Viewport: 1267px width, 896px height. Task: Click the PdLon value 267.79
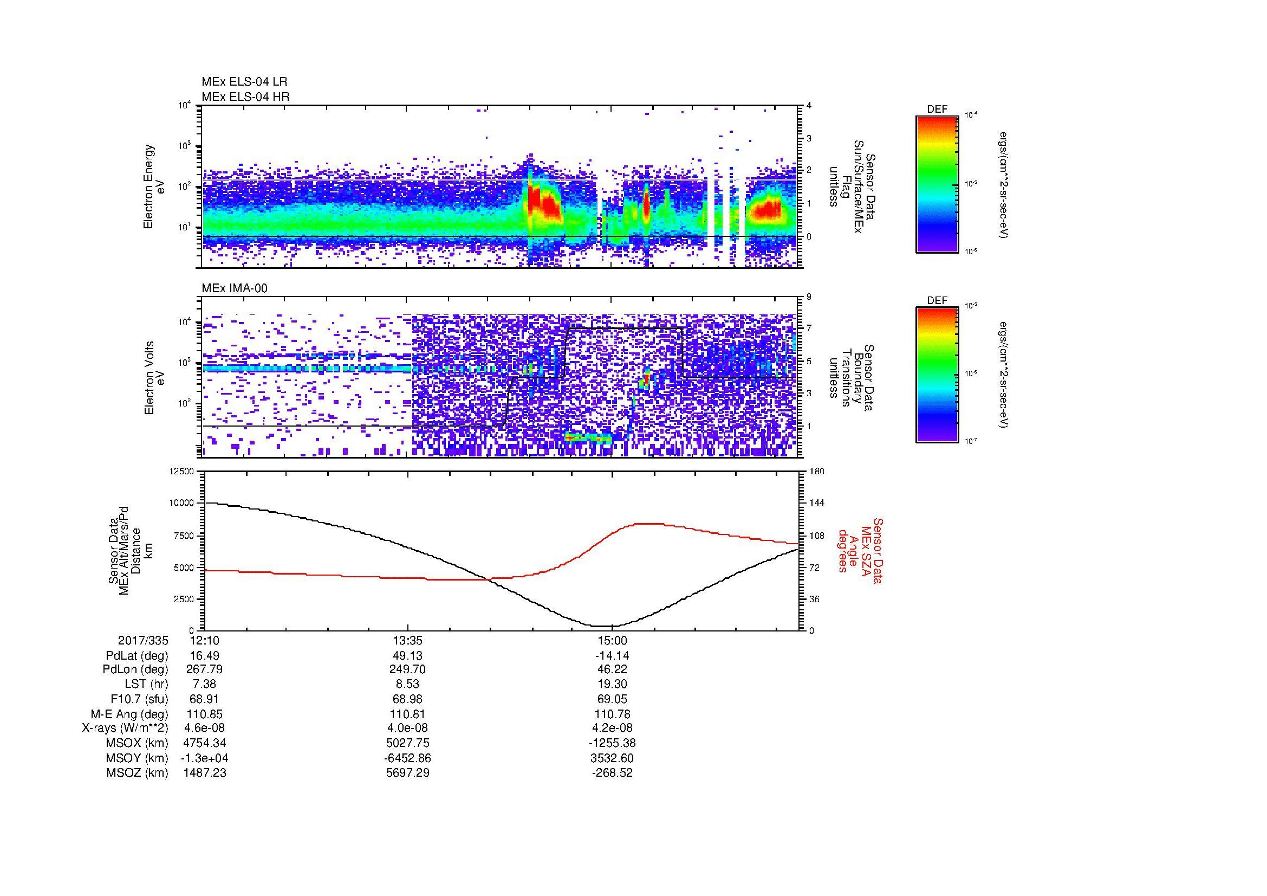[x=204, y=669]
